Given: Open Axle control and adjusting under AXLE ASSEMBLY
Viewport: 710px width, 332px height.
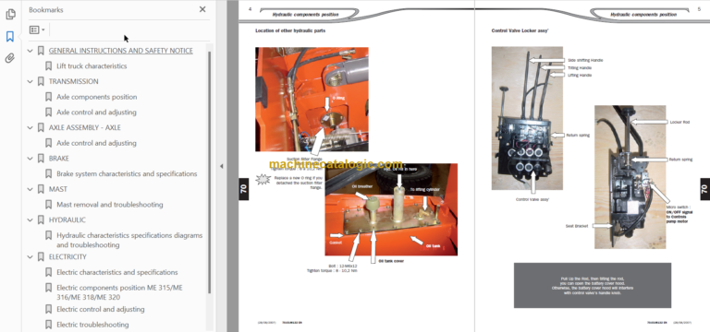Looking at the screenshot, I should [96, 143].
